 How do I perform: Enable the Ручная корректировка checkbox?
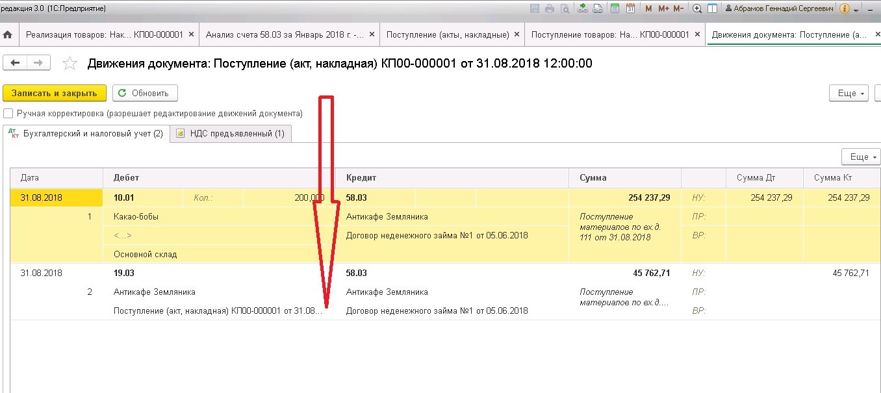pos(8,113)
